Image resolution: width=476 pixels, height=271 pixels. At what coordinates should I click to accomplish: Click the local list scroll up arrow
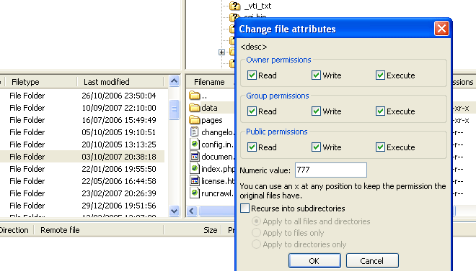click(x=174, y=81)
